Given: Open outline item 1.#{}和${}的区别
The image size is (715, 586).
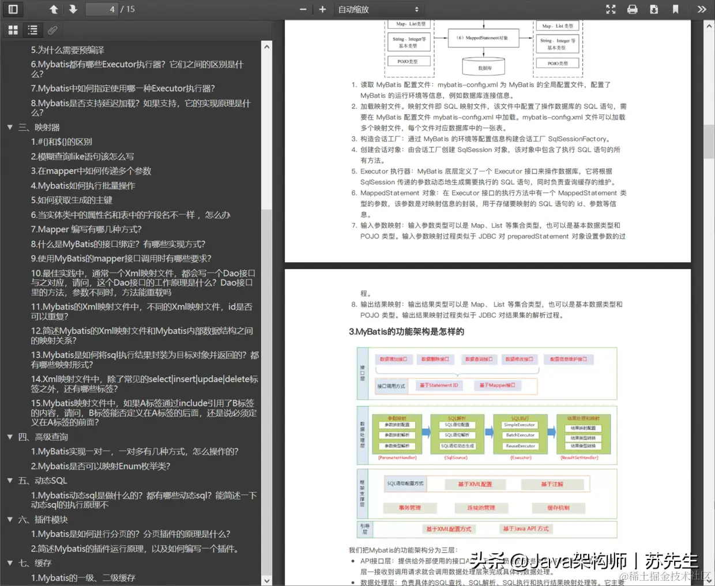Looking at the screenshot, I should (x=61, y=142).
